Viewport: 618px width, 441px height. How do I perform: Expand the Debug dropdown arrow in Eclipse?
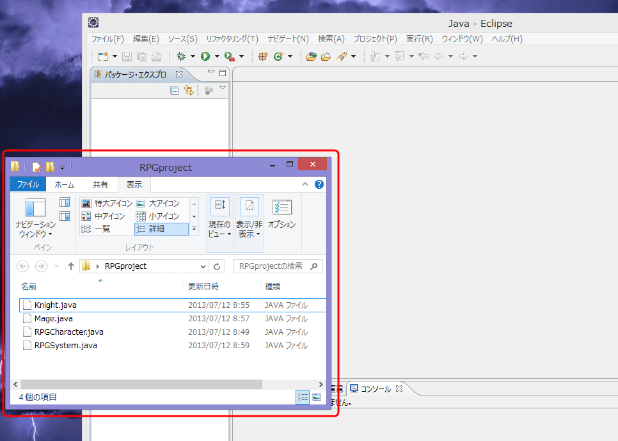tap(193, 56)
